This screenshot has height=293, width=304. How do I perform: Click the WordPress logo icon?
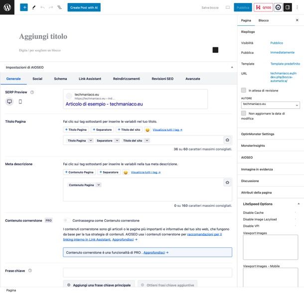point(7,7)
